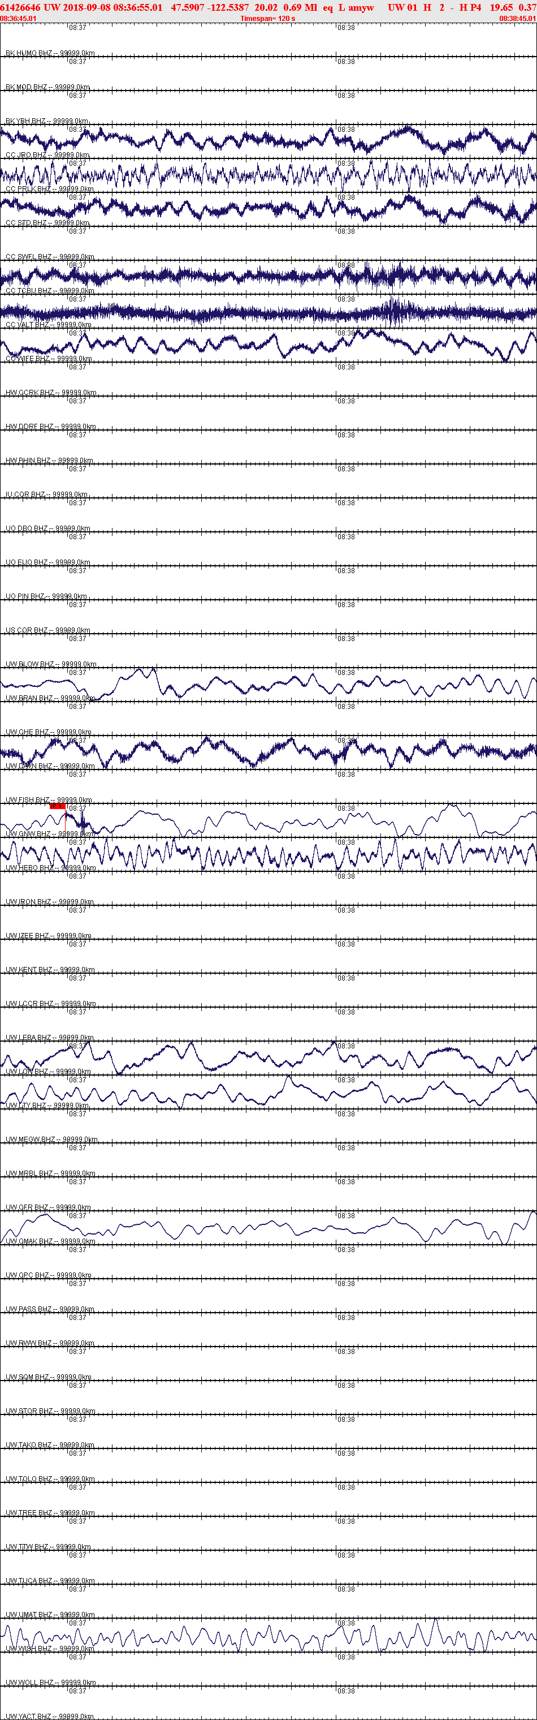
Task: Click the start time 08:36:45.01
Action: (x=19, y=19)
